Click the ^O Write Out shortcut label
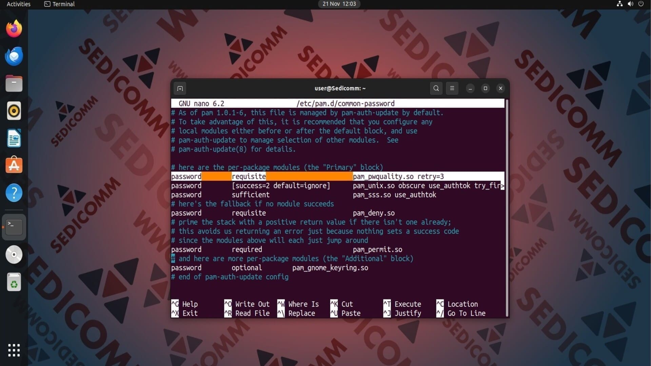 point(247,304)
